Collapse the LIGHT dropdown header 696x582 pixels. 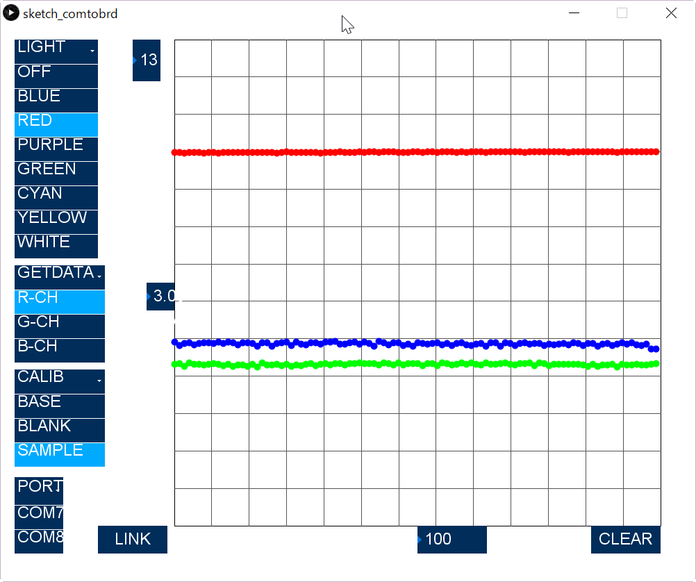[x=56, y=51]
